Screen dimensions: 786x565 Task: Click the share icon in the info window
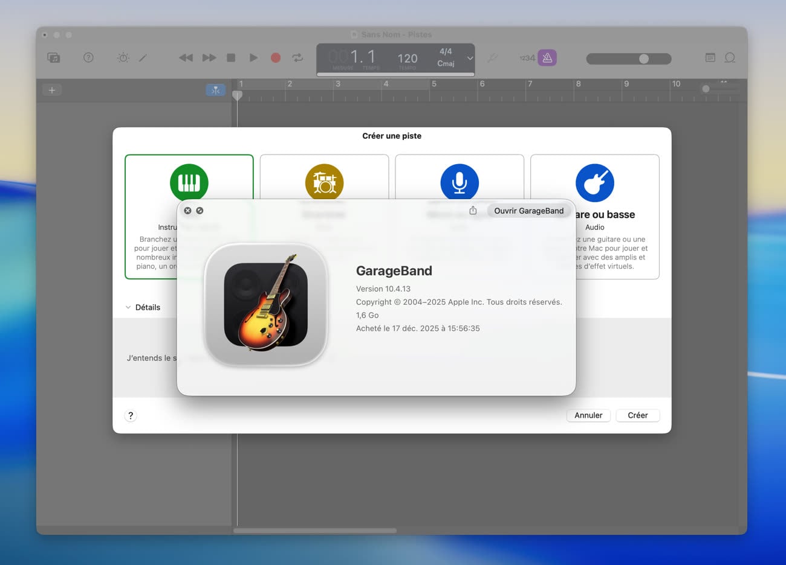point(473,211)
